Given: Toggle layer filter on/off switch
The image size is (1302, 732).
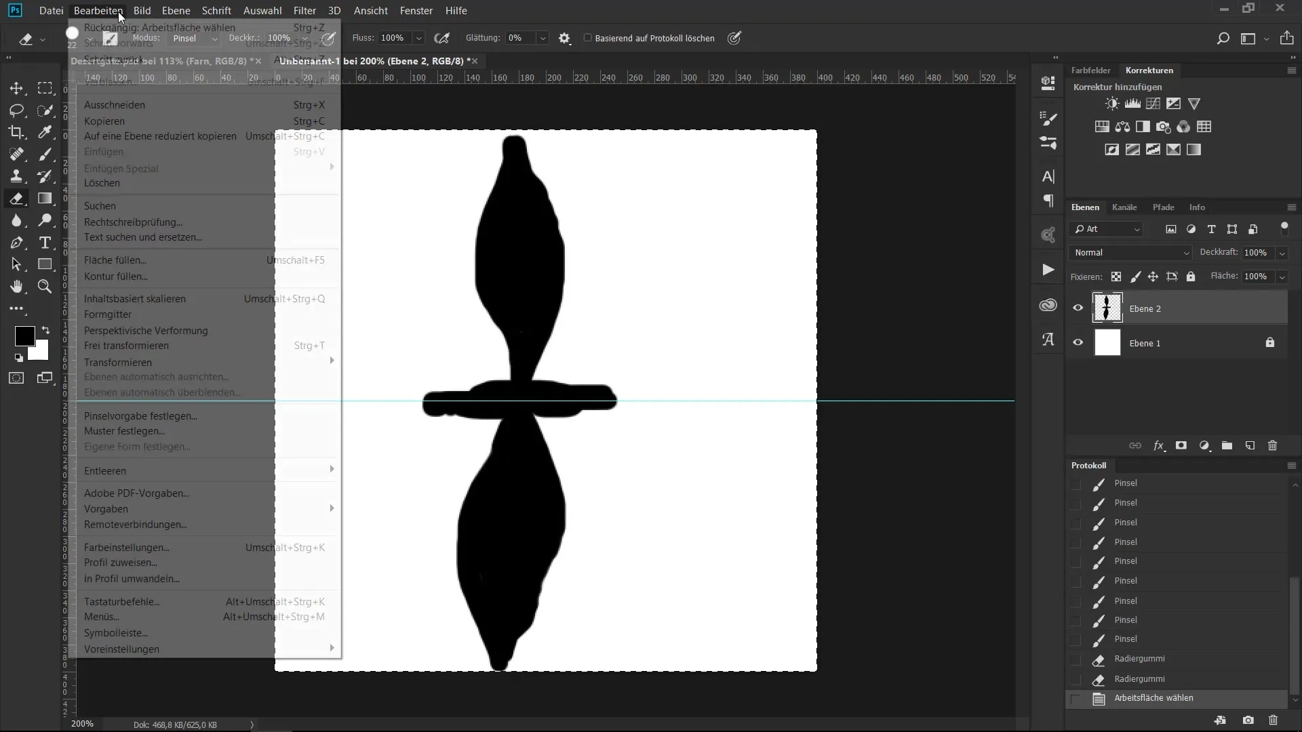Looking at the screenshot, I should [x=1284, y=228].
